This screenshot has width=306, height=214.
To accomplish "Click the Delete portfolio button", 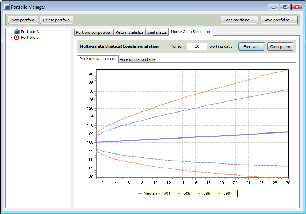I will 57,20.
